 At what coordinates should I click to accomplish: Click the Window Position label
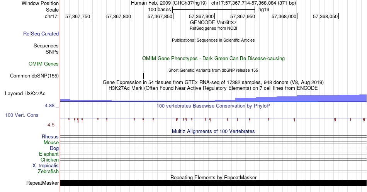40,3
